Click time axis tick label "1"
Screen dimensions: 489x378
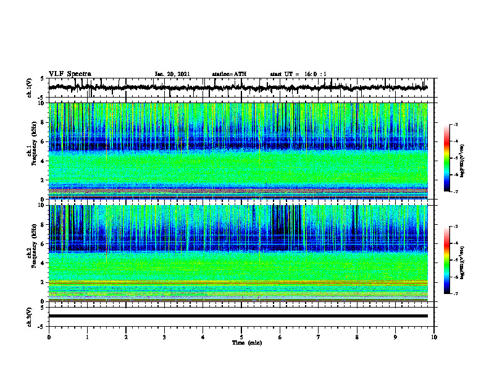[87, 337]
